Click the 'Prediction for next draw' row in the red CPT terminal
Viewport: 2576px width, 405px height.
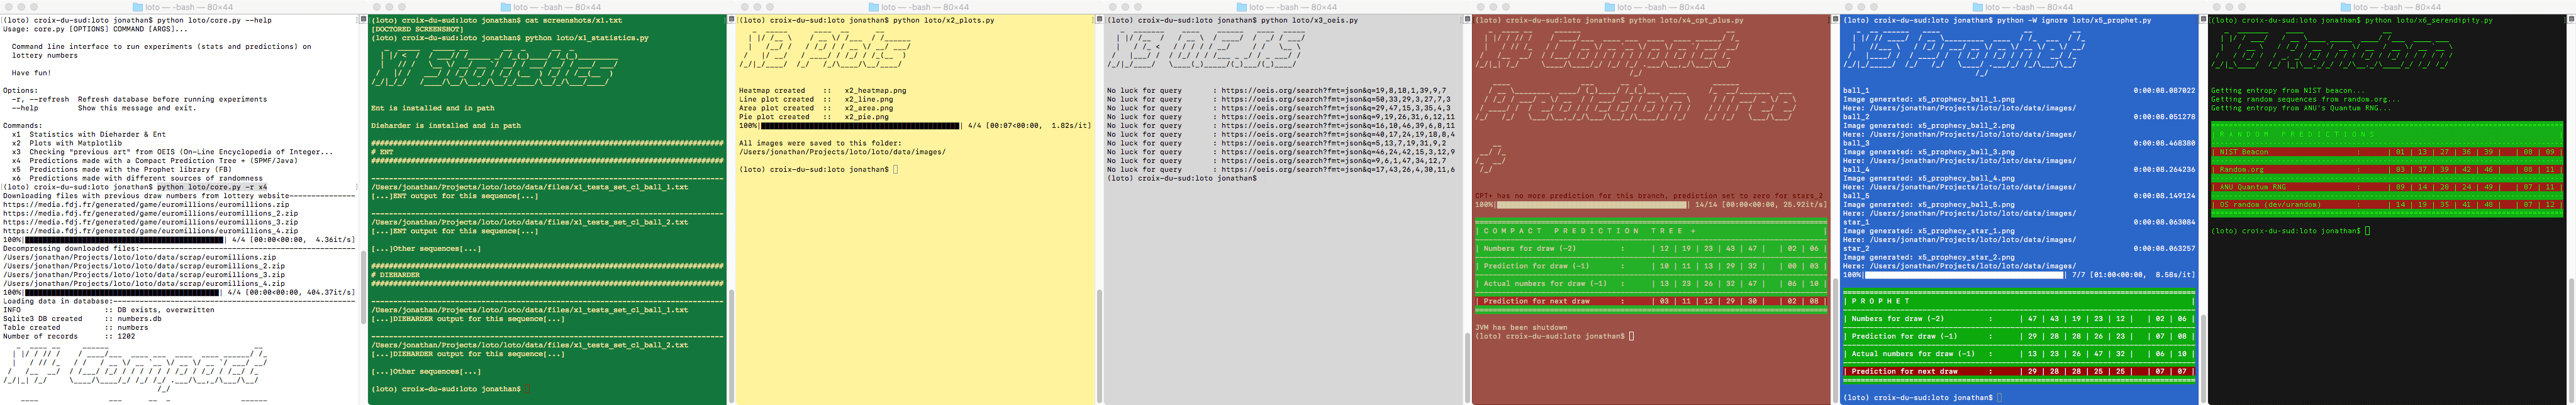tap(1652, 300)
